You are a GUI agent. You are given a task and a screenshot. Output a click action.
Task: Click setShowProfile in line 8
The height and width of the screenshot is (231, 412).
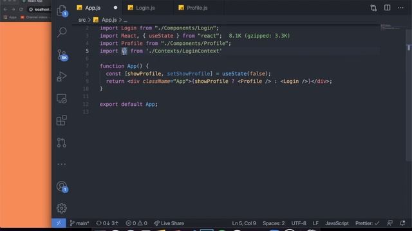pos(189,74)
